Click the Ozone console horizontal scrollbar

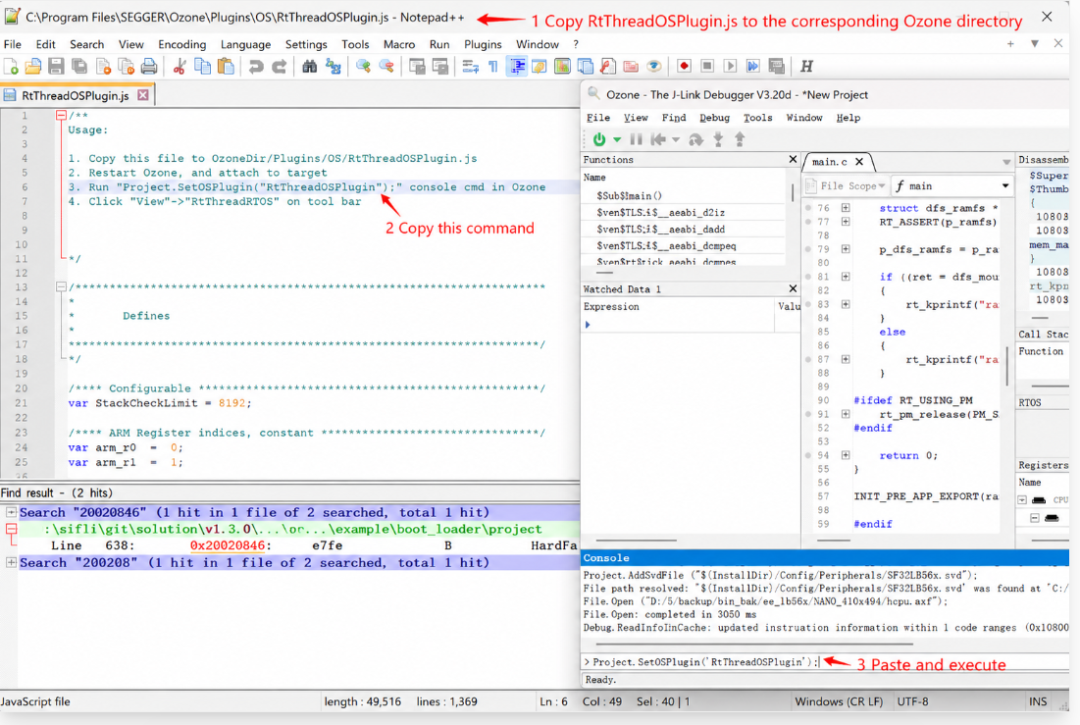754,645
